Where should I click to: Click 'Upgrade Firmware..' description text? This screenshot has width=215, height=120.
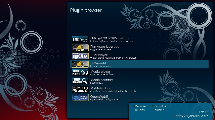click(101, 50)
